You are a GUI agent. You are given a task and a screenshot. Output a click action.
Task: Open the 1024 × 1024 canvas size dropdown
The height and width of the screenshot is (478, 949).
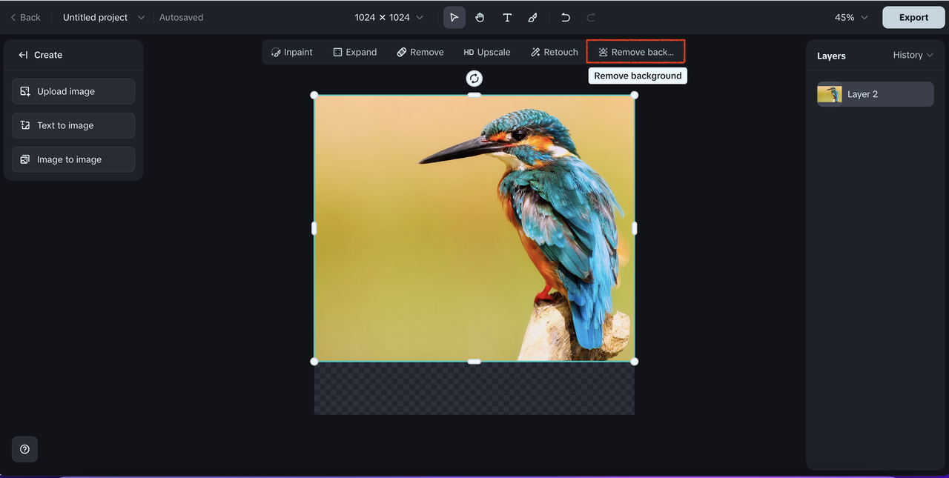tap(388, 17)
